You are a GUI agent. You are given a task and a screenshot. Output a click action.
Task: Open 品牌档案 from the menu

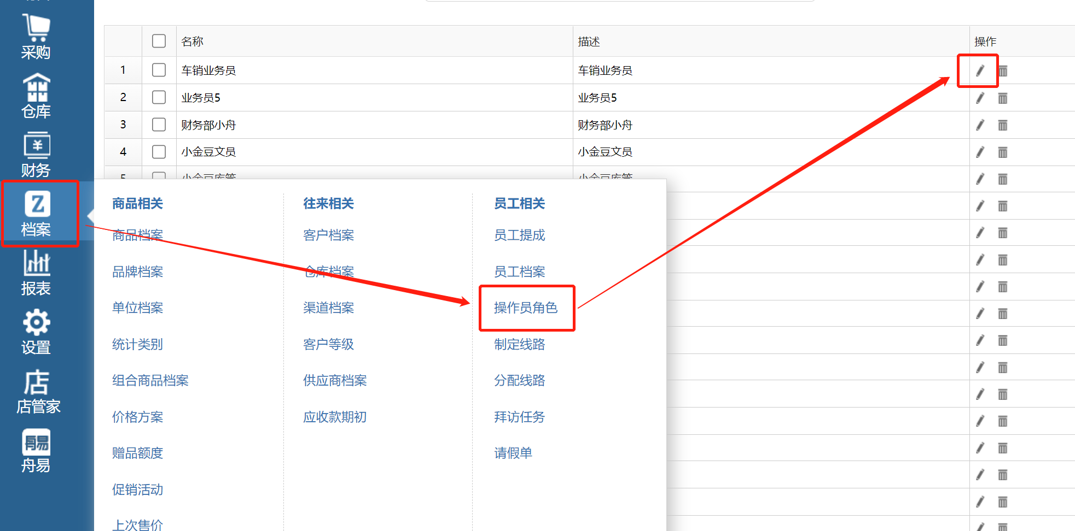(137, 272)
